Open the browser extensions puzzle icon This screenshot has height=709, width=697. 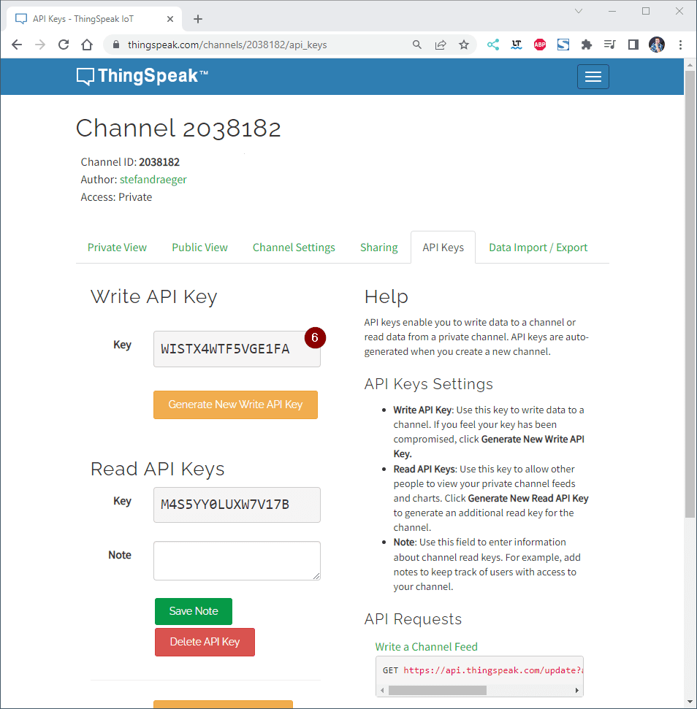click(x=586, y=45)
